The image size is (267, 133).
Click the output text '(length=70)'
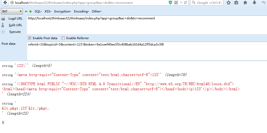pyautogui.click(x=176, y=75)
